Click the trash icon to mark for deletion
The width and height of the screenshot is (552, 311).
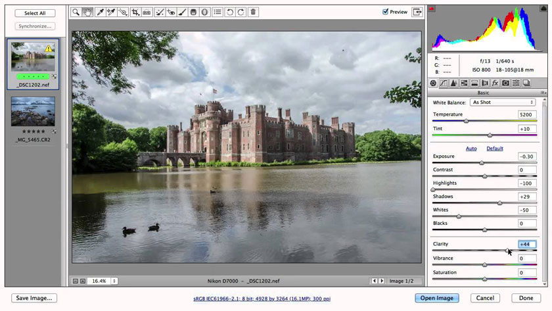click(253, 12)
